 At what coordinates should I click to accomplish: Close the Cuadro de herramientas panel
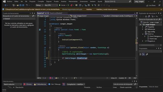coord(34,13)
